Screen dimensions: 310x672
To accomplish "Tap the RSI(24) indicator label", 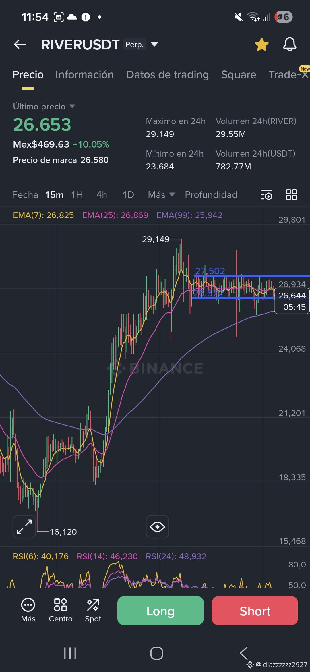I will coord(176,556).
